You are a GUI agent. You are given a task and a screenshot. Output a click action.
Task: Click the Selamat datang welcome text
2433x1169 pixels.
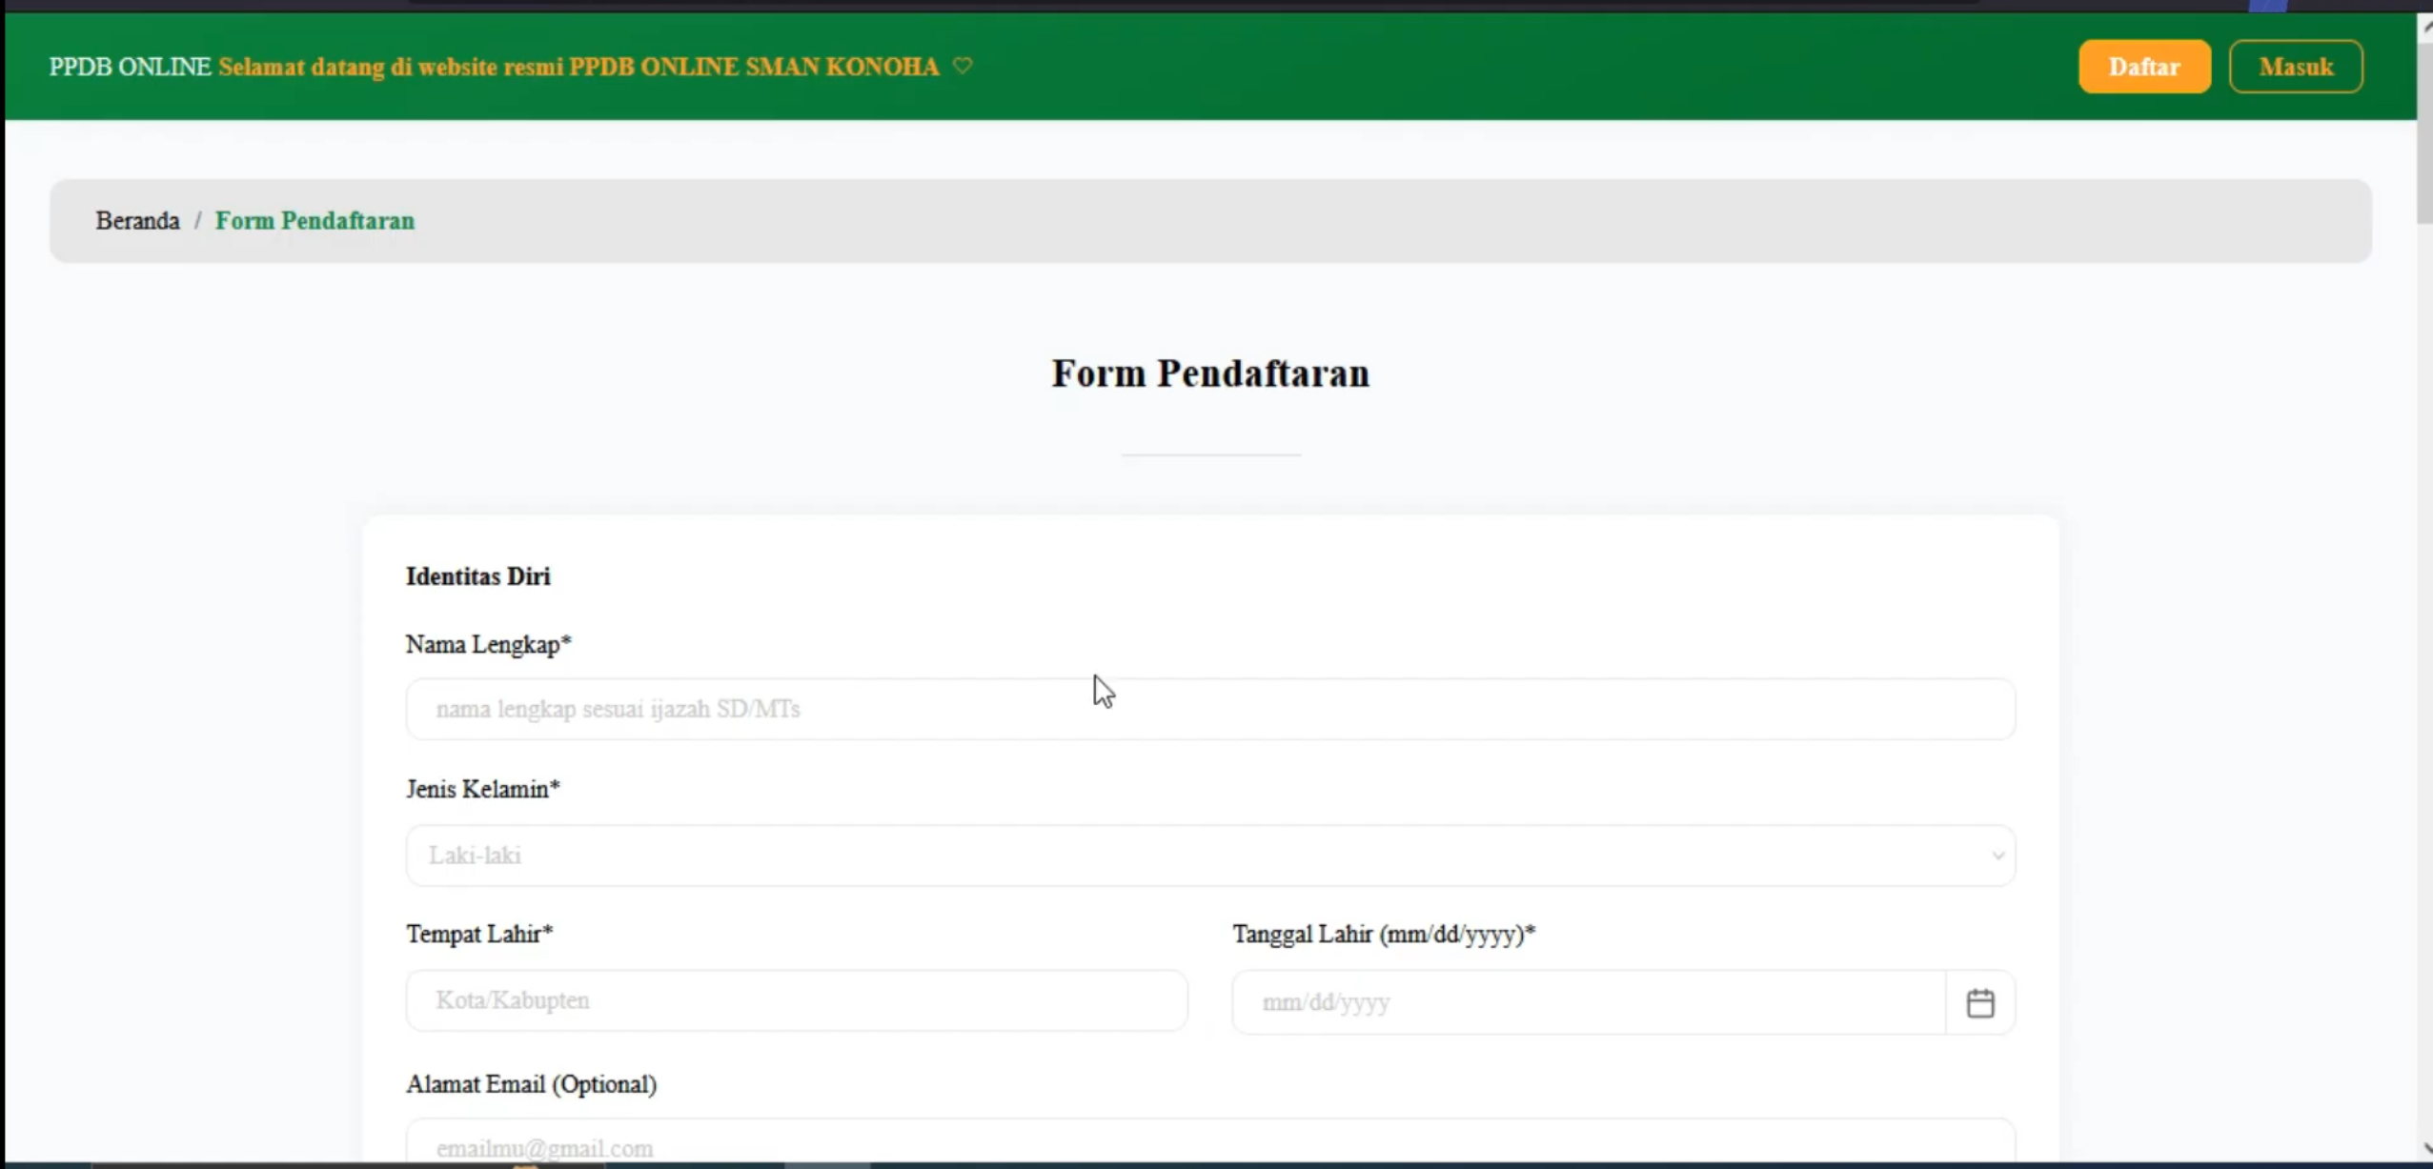click(x=578, y=67)
